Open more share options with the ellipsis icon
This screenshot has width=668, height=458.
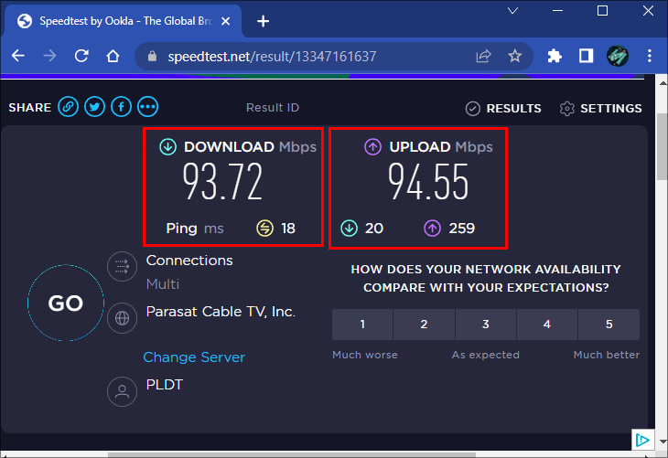(148, 107)
